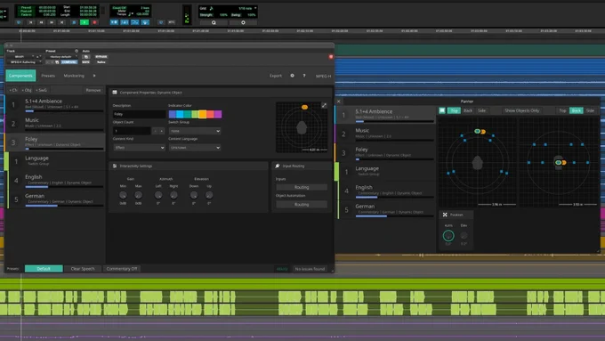Click the + Obj add object button
Image resolution: width=605 pixels, height=341 pixels.
coord(27,90)
